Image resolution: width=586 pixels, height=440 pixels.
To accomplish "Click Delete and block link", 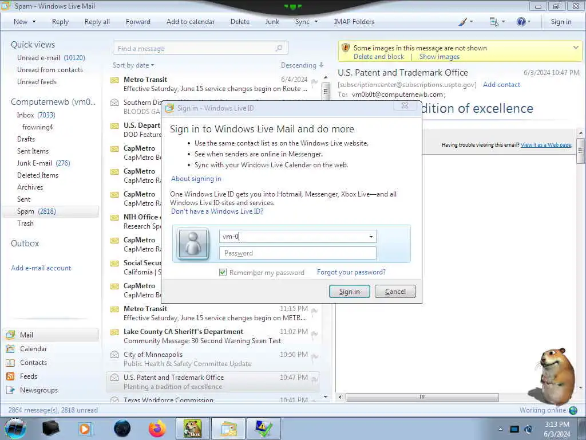I will [379, 57].
